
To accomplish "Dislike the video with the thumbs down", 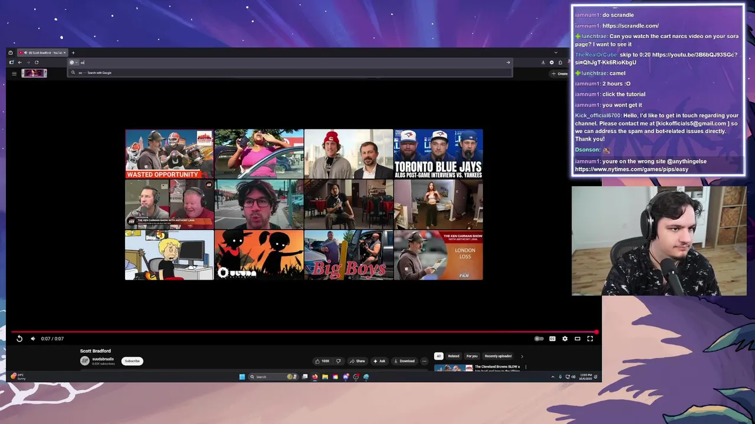I will pyautogui.click(x=338, y=361).
